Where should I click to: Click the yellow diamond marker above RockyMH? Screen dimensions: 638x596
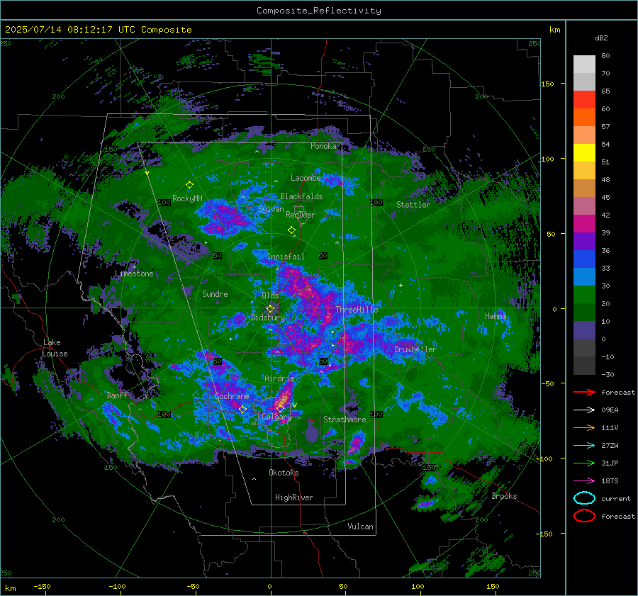[189, 185]
